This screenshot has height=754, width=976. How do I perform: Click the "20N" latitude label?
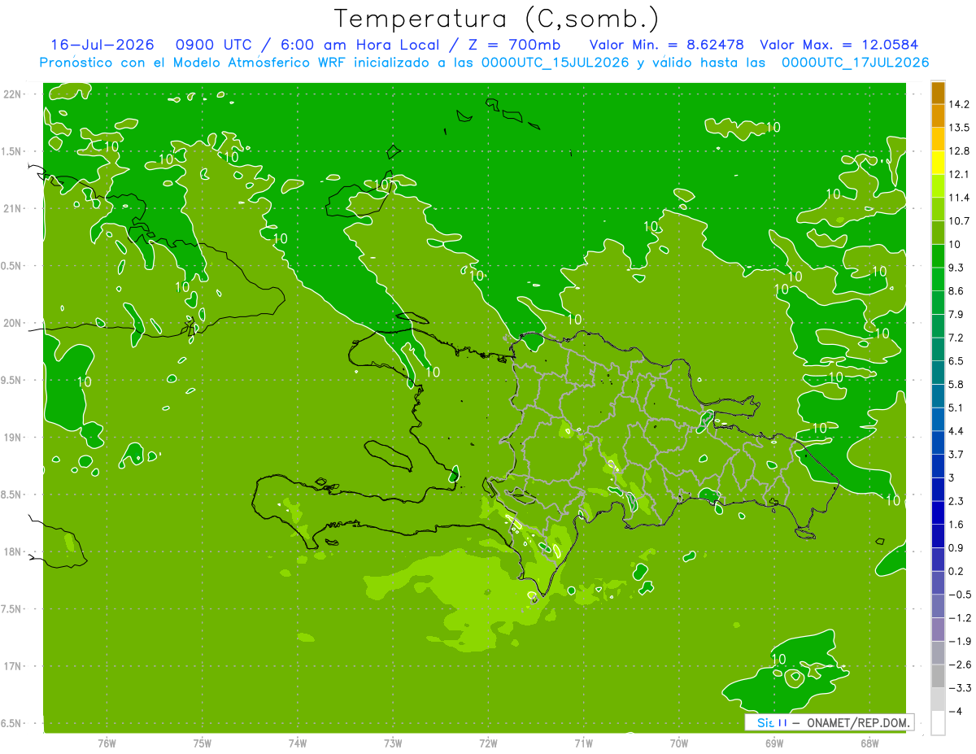[13, 323]
